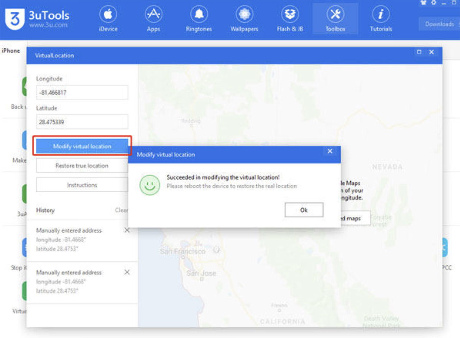Open the Flash & JB section
The image size is (460, 338).
(x=290, y=19)
